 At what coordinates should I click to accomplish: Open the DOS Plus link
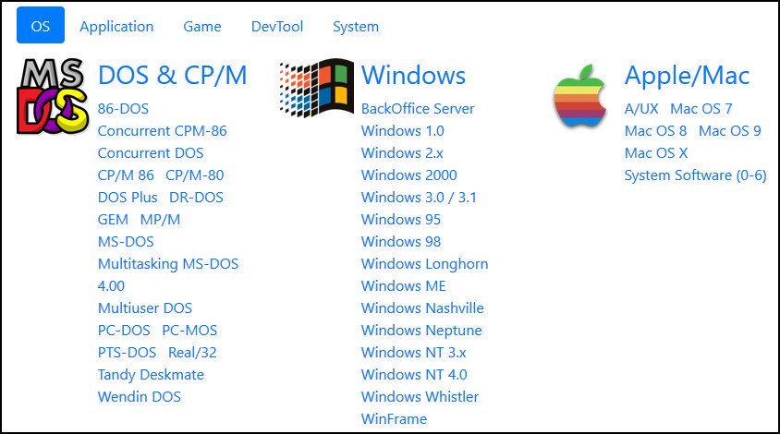point(128,198)
